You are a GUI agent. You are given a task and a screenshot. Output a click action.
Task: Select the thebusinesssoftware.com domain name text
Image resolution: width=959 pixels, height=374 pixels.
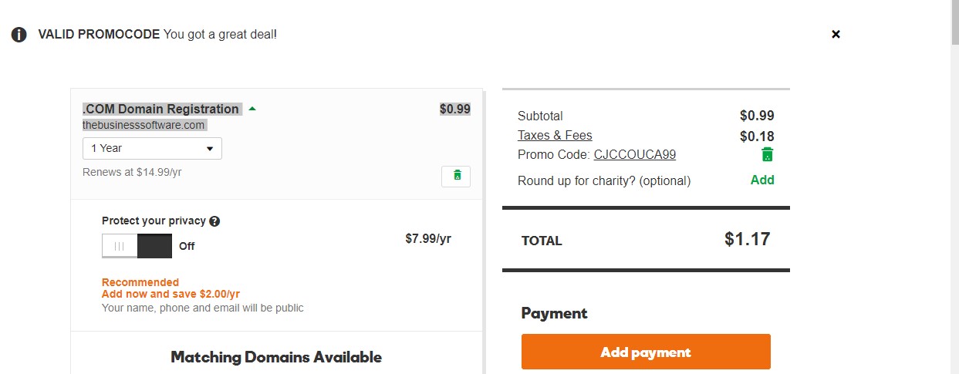pos(144,125)
